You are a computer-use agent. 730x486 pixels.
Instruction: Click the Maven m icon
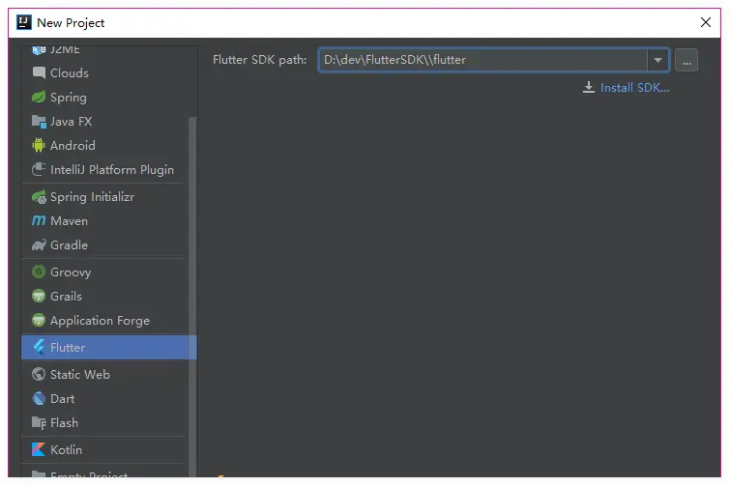pos(39,220)
